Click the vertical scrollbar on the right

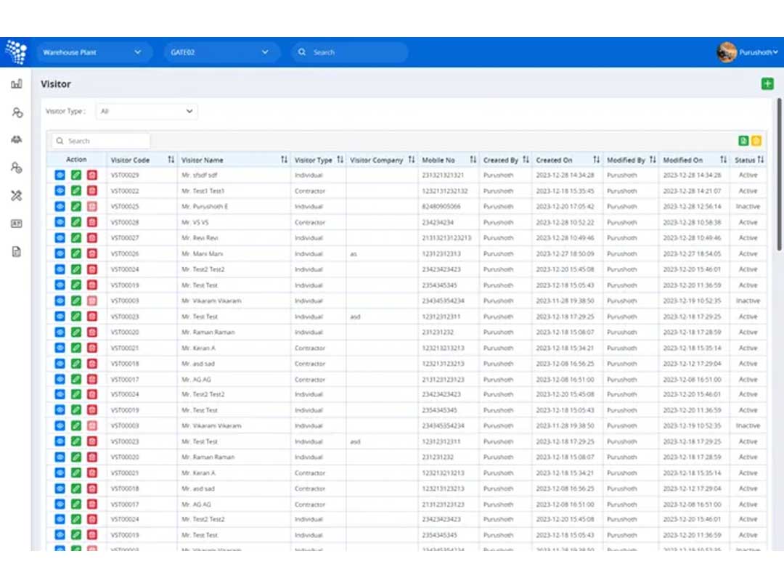pos(779,174)
